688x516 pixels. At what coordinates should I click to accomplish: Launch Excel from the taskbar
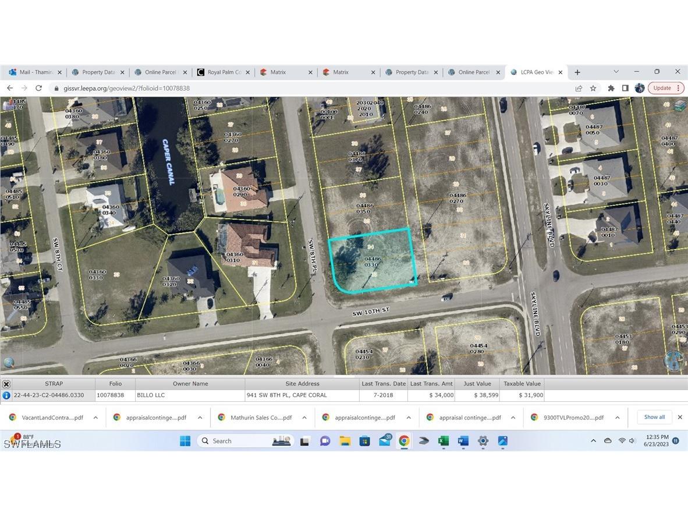click(443, 441)
